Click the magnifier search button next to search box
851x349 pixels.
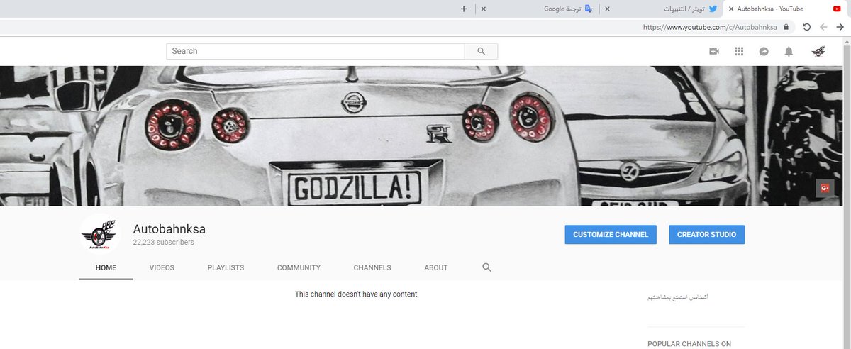click(x=482, y=51)
